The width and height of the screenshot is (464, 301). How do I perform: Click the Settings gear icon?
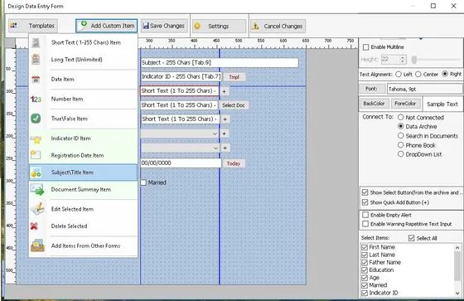tap(197, 26)
